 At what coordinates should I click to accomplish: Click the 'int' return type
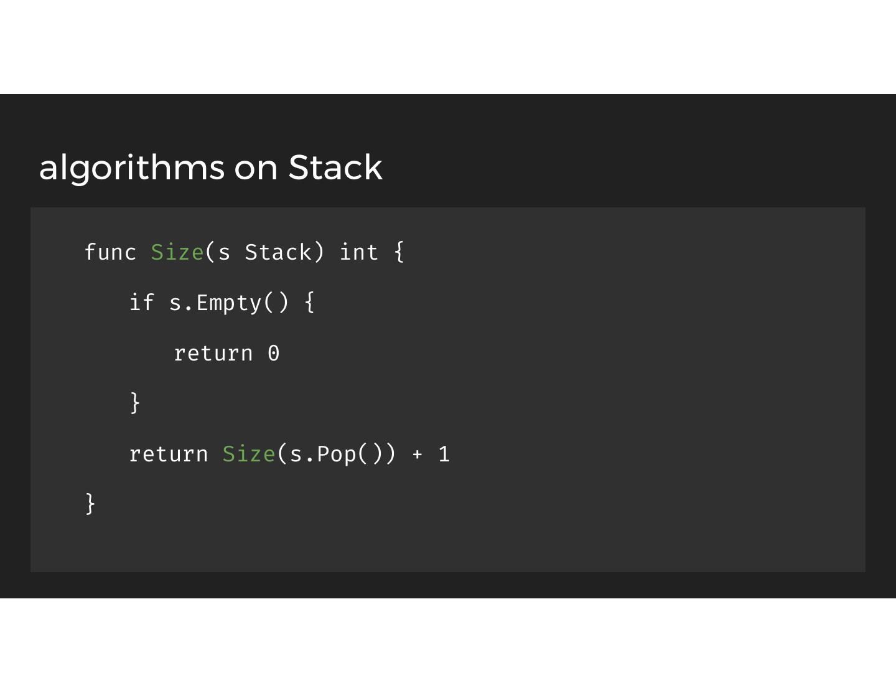click(x=359, y=252)
